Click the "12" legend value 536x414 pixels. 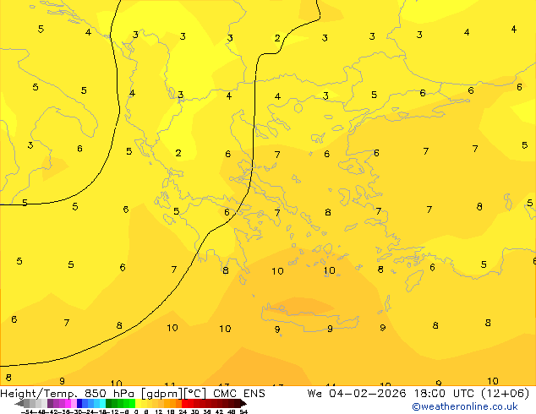159,411
